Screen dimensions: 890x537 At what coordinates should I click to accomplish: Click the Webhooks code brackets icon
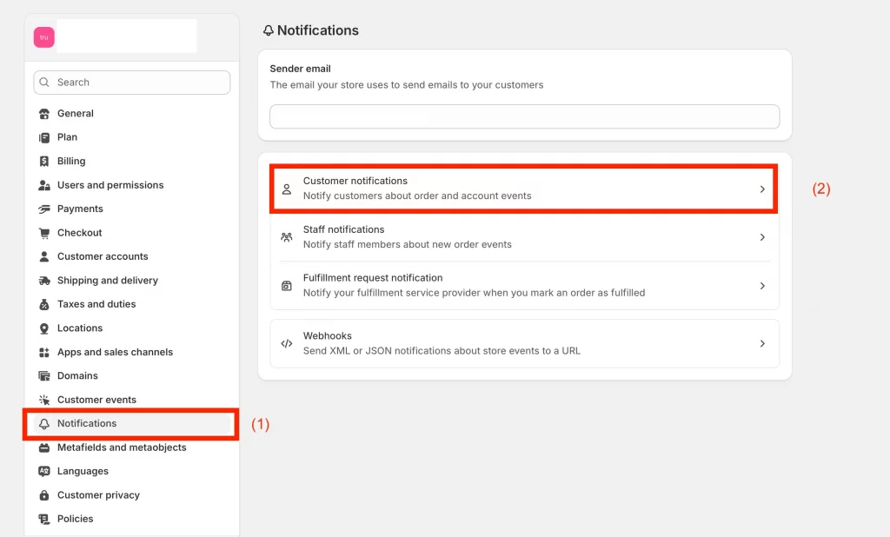287,343
